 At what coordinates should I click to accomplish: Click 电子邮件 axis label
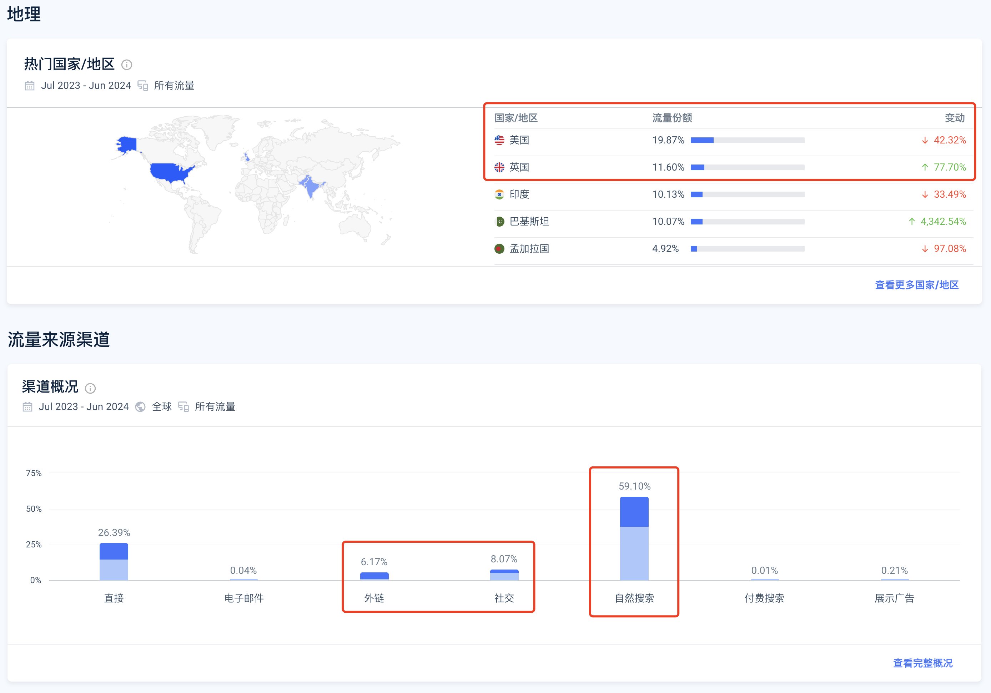(x=244, y=598)
